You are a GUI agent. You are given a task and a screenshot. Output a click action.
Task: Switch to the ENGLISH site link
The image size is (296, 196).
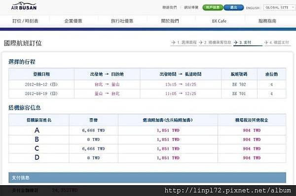253,8
